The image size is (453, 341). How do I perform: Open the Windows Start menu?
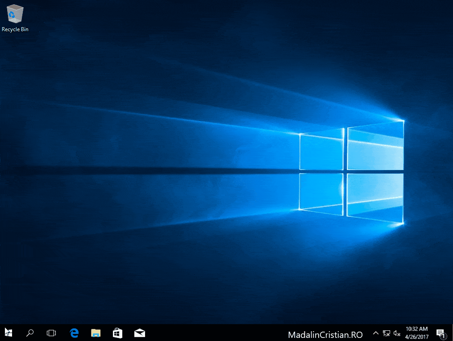tap(8, 333)
